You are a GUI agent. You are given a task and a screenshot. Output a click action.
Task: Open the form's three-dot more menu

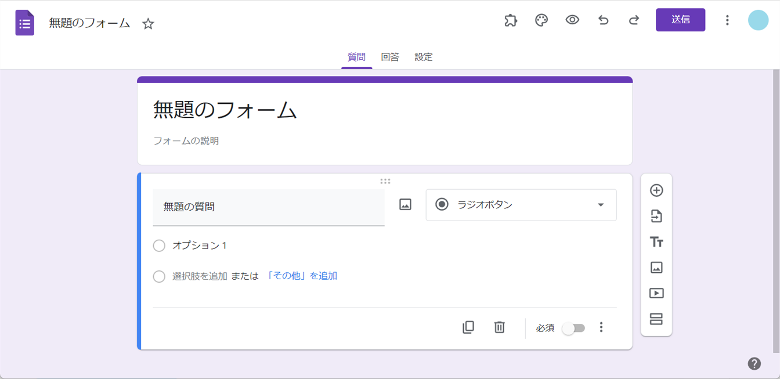coord(727,20)
